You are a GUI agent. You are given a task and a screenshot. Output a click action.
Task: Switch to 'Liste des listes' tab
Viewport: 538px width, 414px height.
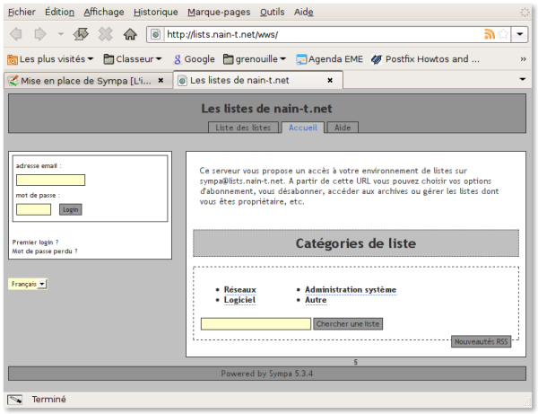[243, 128]
